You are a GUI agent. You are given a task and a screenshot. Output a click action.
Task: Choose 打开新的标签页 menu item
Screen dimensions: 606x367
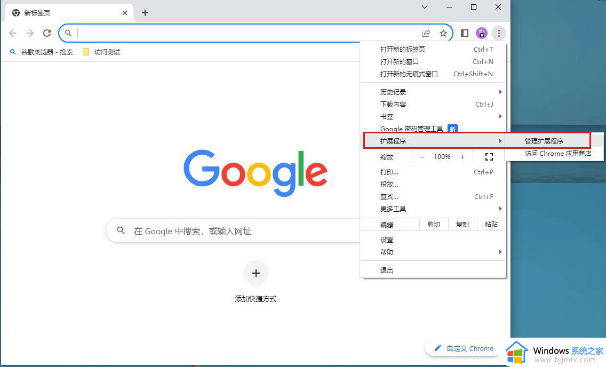tap(433, 50)
